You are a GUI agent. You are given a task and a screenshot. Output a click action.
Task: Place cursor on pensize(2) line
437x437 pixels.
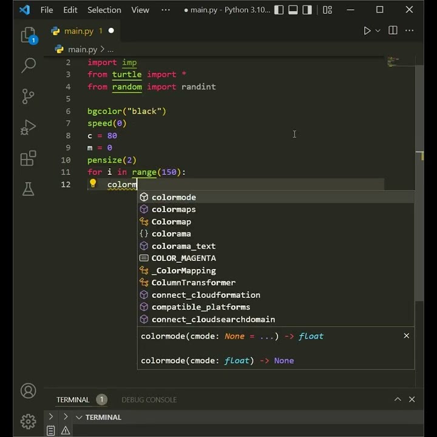coord(112,160)
